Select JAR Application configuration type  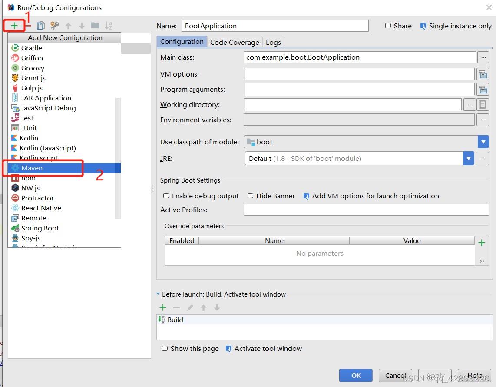pyautogui.click(x=64, y=98)
